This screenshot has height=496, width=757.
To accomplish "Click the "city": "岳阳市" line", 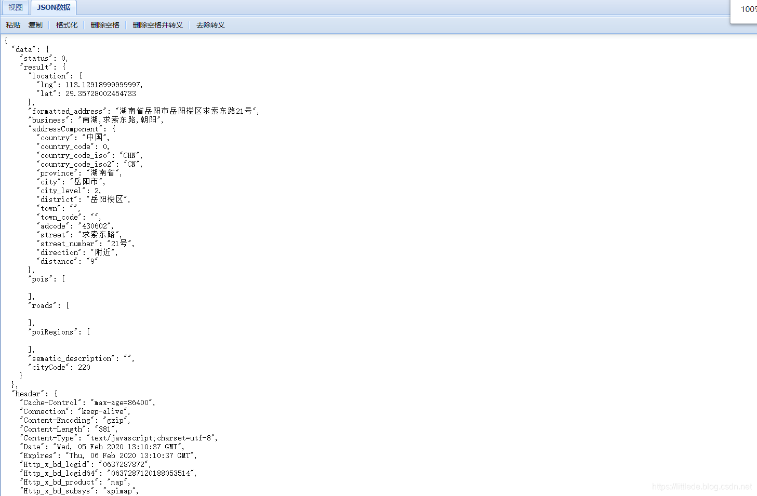I will pyautogui.click(x=71, y=182).
